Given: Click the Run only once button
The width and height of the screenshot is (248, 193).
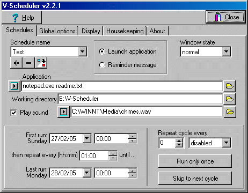Looking at the screenshot, I should click(x=195, y=161).
